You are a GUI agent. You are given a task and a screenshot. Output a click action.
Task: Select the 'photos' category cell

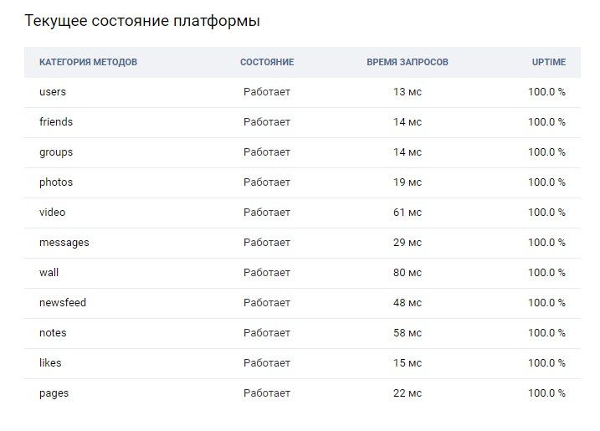point(56,182)
